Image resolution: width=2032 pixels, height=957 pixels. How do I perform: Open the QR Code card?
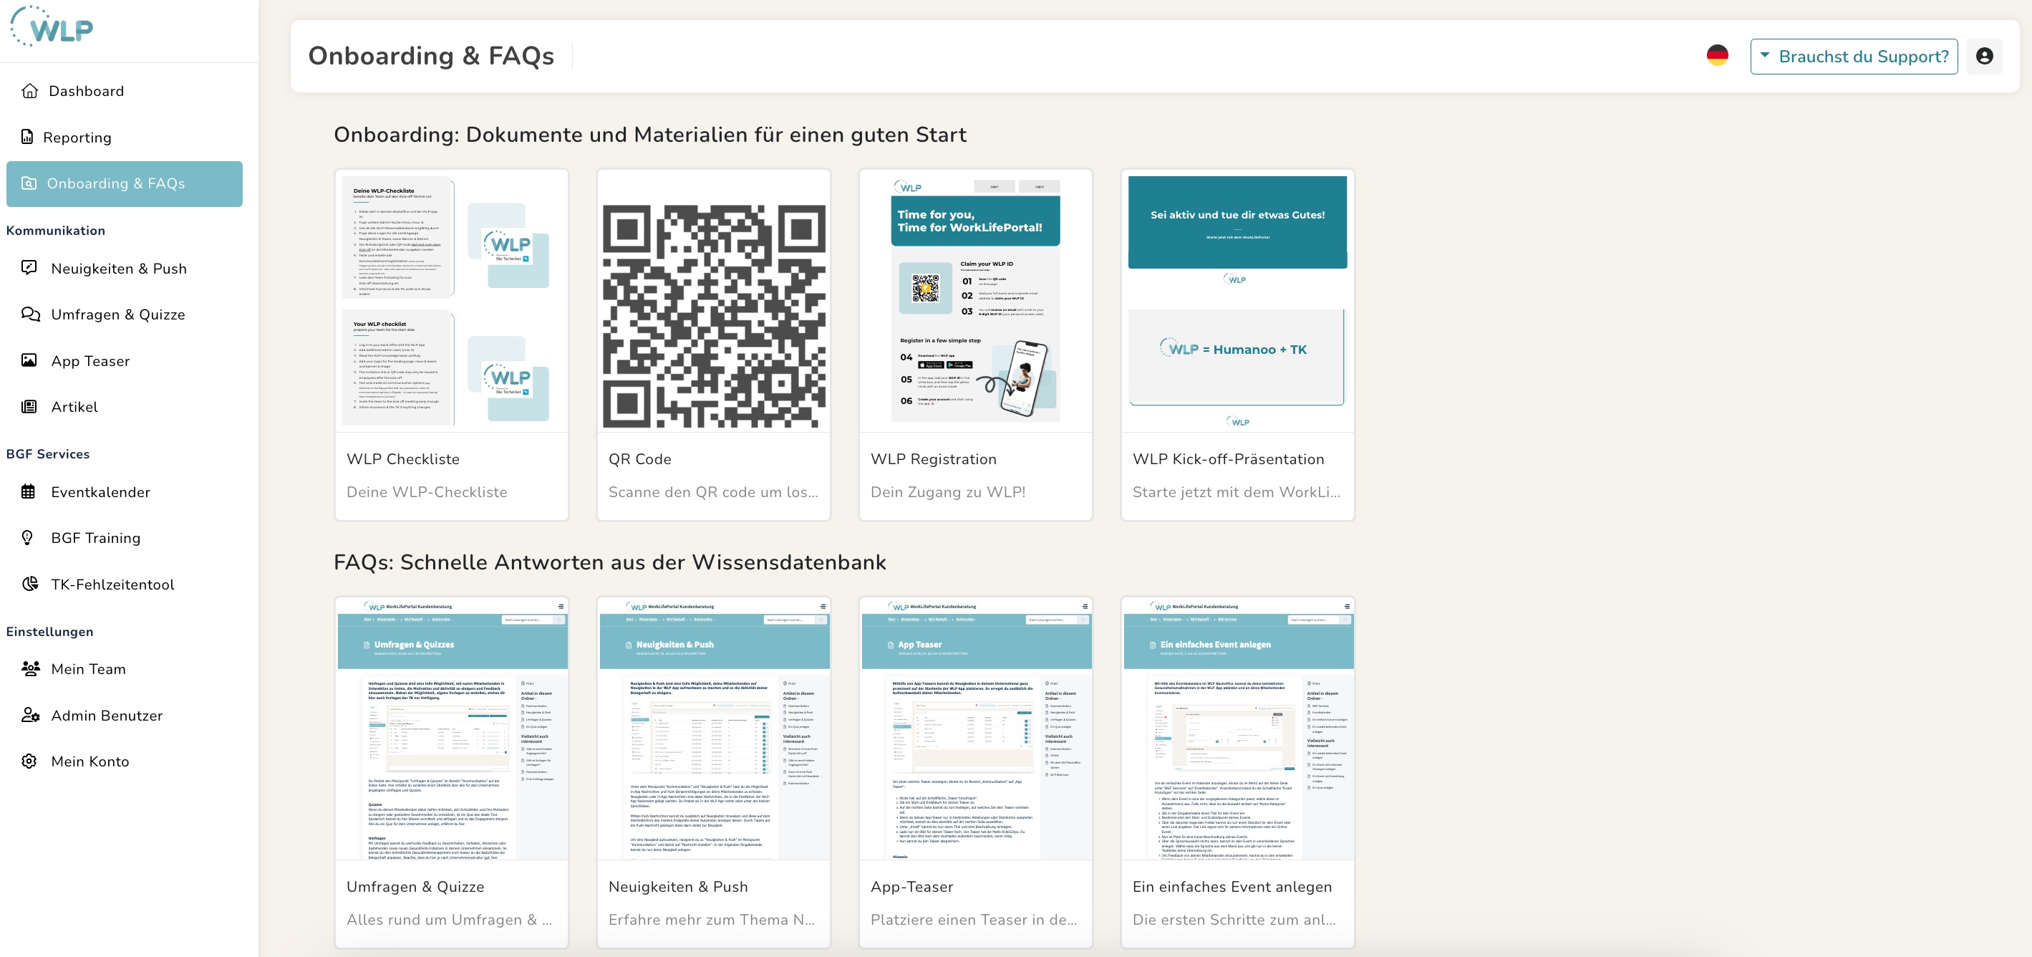(713, 345)
